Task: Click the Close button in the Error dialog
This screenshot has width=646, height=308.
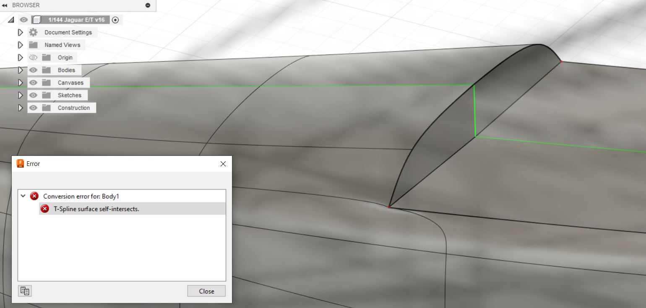Action: tap(206, 291)
